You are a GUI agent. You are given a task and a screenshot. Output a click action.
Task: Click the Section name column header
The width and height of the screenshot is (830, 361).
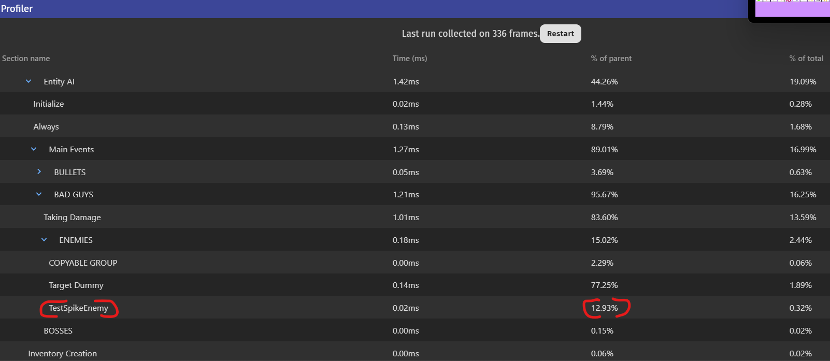pyautogui.click(x=26, y=59)
